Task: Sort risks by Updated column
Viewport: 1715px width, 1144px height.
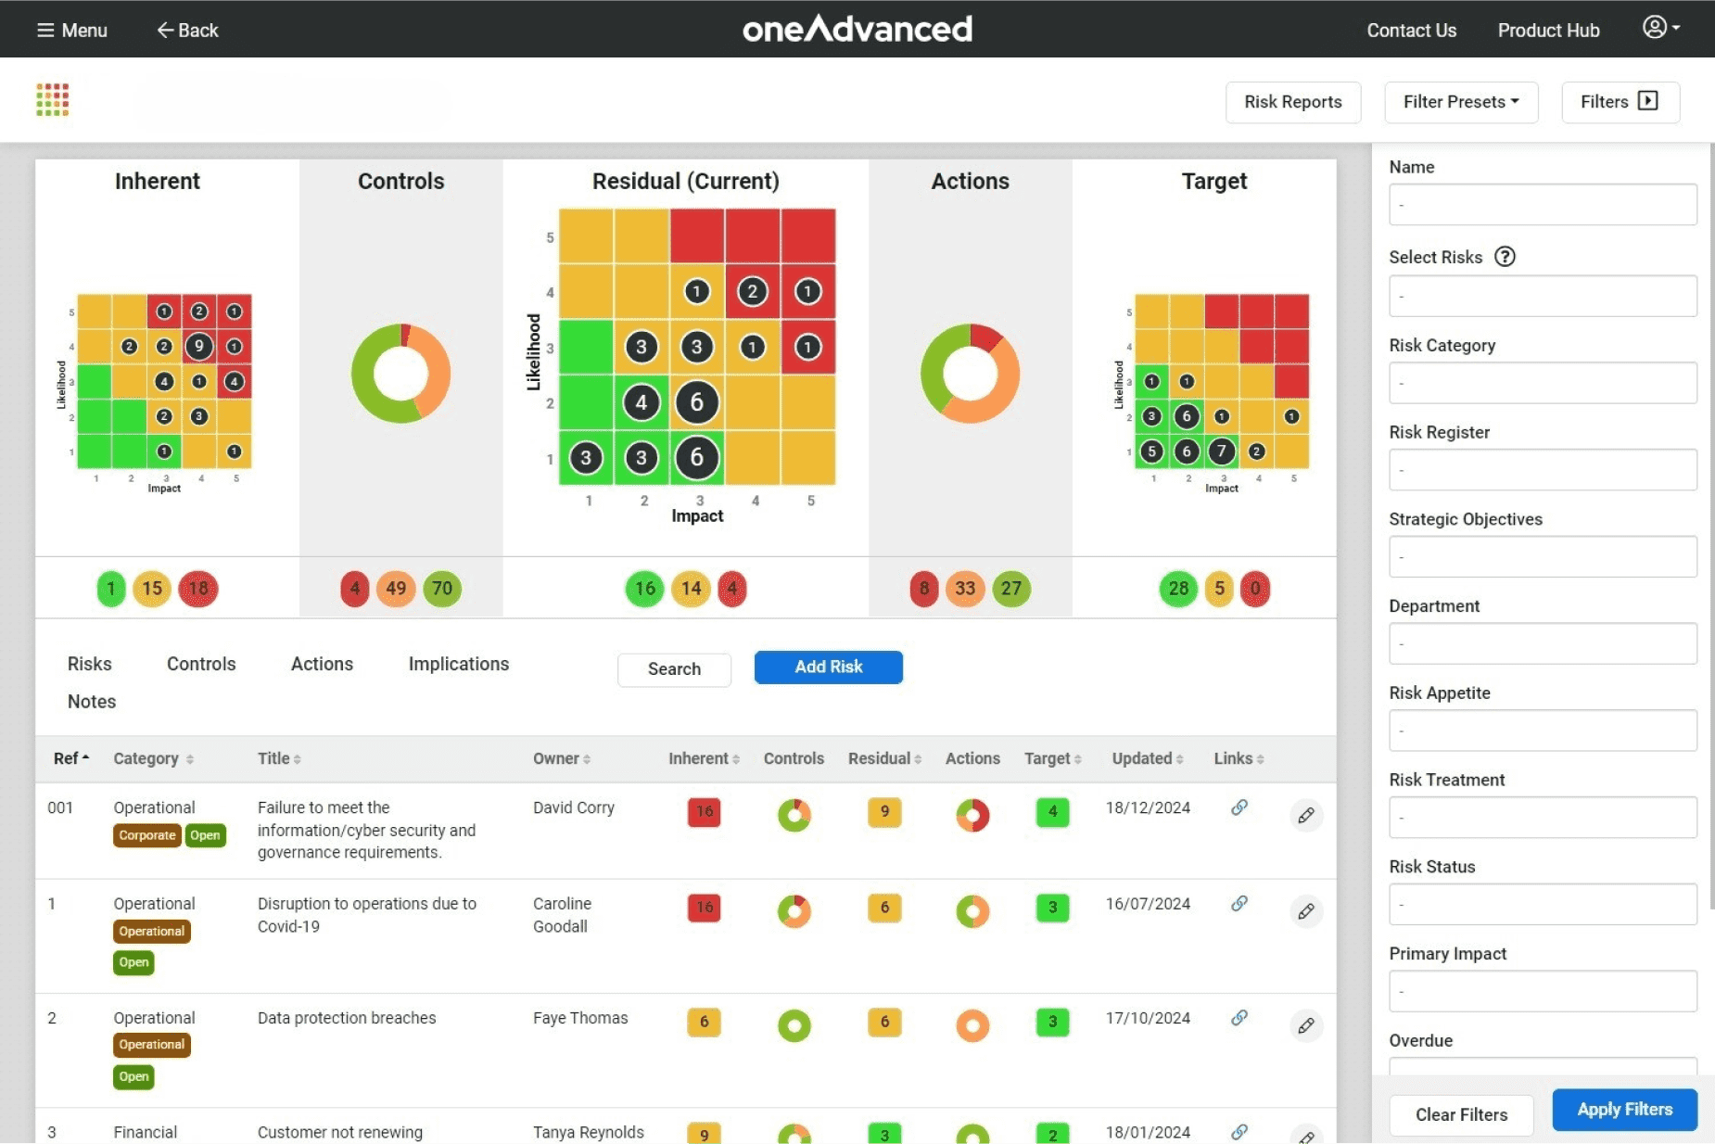Action: 1147,758
